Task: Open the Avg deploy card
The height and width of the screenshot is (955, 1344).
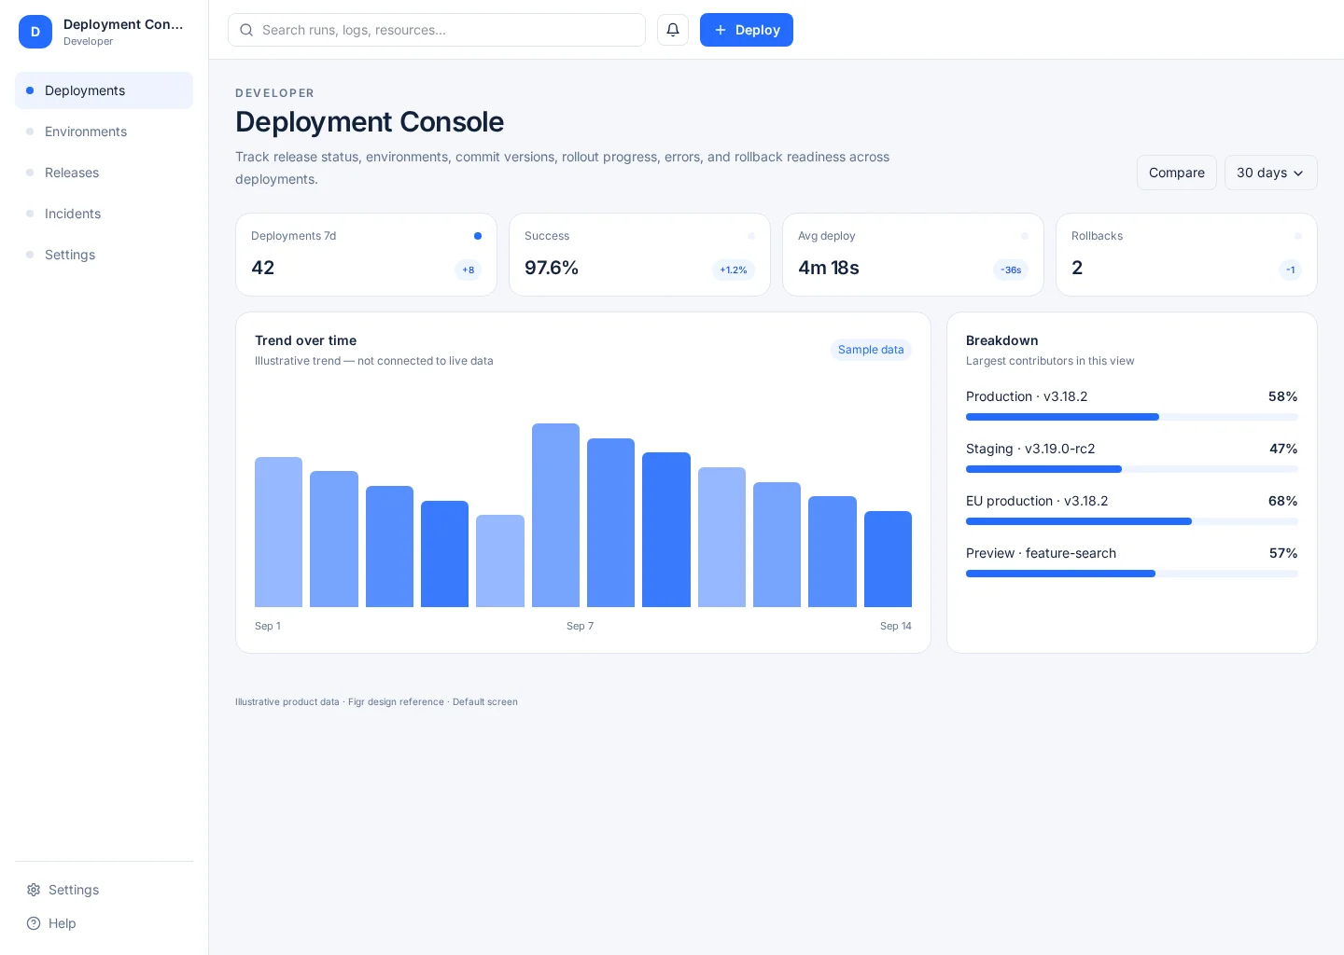Action: [x=913, y=255]
